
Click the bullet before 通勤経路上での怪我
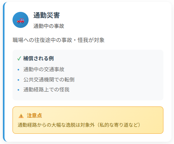tap(18, 90)
